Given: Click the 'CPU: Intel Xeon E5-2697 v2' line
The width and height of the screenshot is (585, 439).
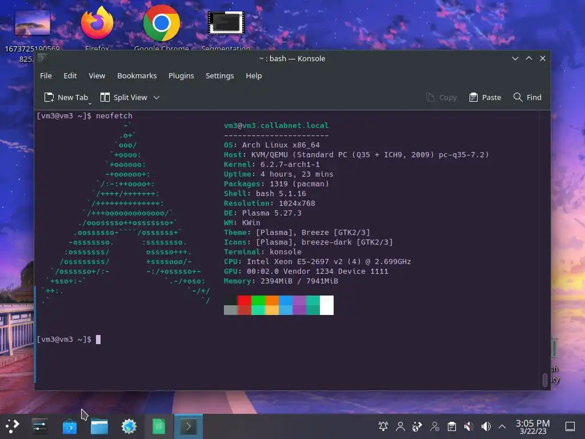Looking at the screenshot, I should [317, 261].
